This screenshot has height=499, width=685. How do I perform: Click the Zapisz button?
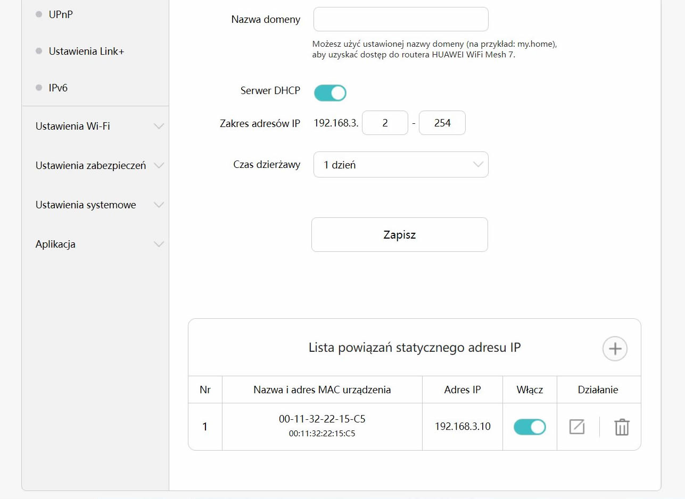399,234
